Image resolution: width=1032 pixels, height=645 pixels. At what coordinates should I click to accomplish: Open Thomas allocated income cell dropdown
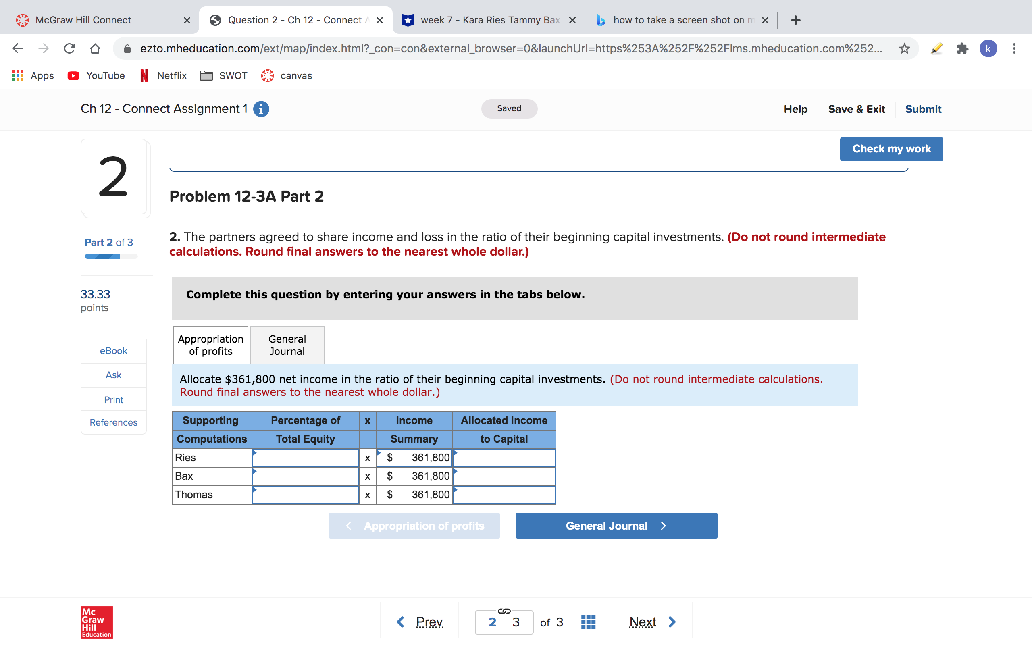click(504, 495)
